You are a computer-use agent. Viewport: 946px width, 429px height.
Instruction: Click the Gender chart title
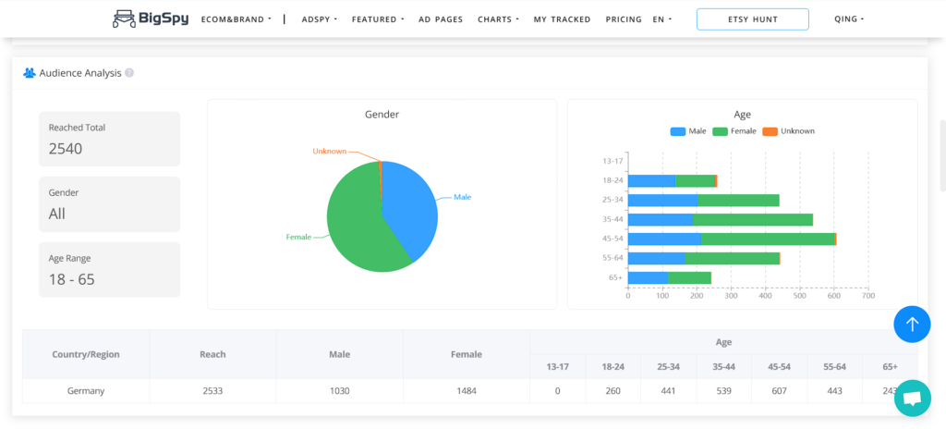[x=382, y=115]
